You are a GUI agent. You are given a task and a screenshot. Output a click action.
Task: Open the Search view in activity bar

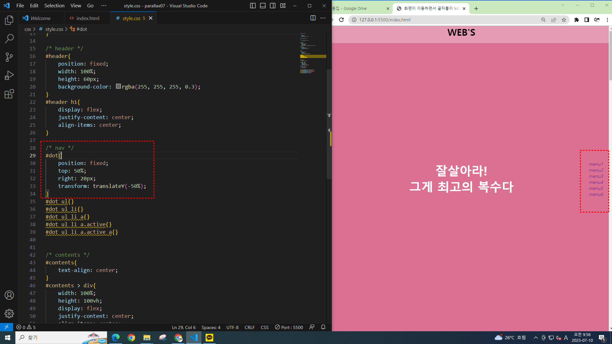9,39
